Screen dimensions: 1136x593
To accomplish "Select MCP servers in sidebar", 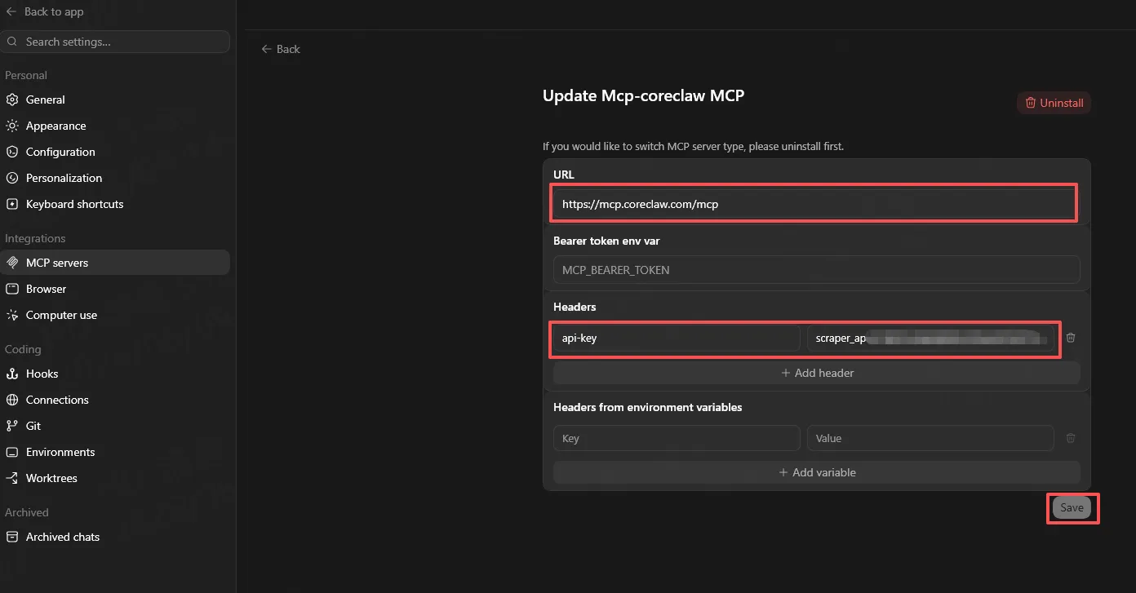I will pyautogui.click(x=115, y=263).
